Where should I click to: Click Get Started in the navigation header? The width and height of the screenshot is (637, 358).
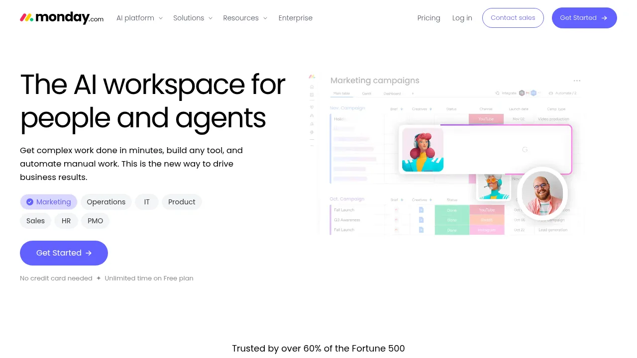tap(584, 18)
